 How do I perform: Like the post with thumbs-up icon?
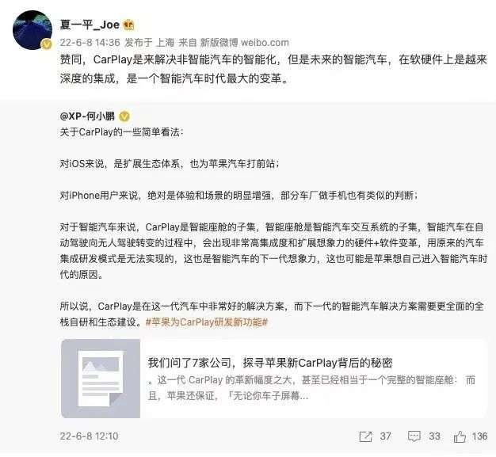click(x=460, y=436)
